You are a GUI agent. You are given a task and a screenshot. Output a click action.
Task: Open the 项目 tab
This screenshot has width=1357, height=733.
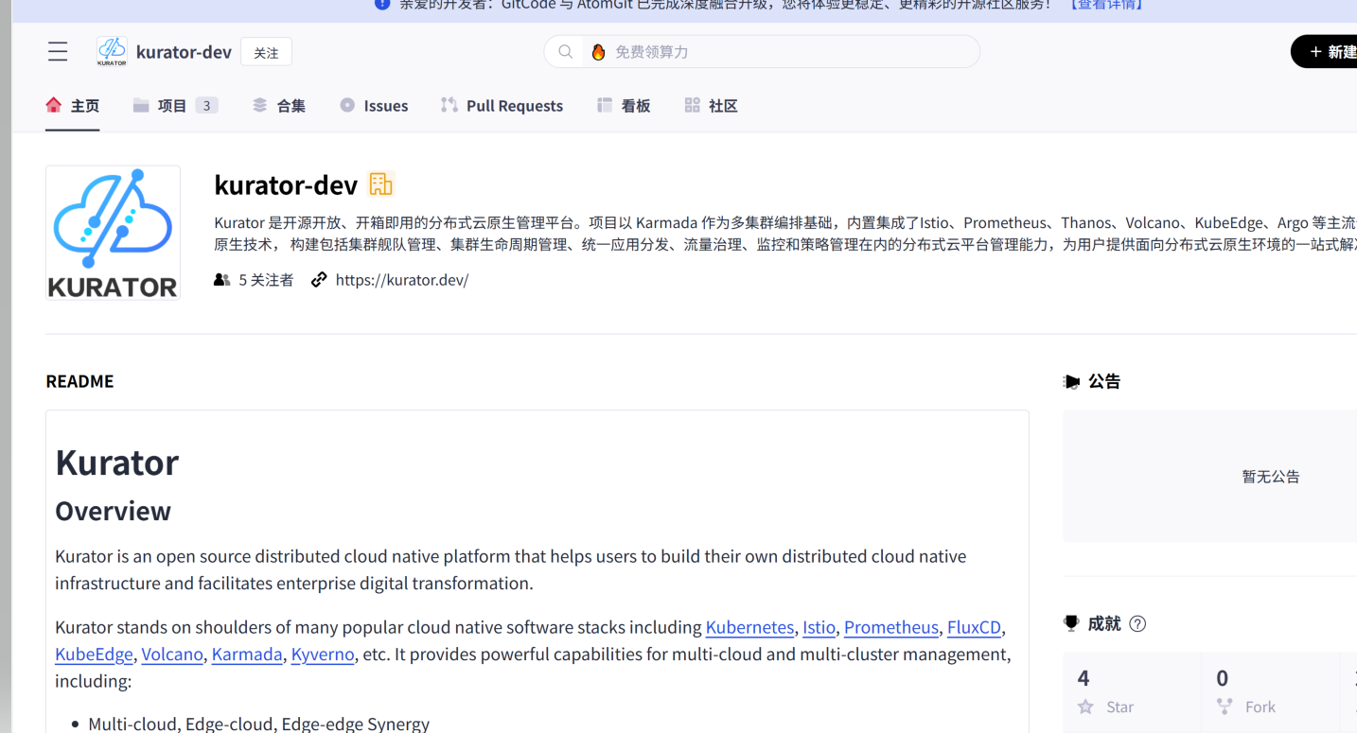(x=176, y=106)
